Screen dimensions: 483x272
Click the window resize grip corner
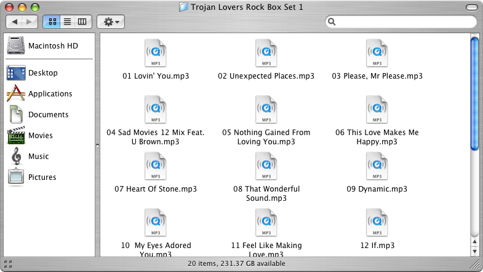[x=476, y=264]
